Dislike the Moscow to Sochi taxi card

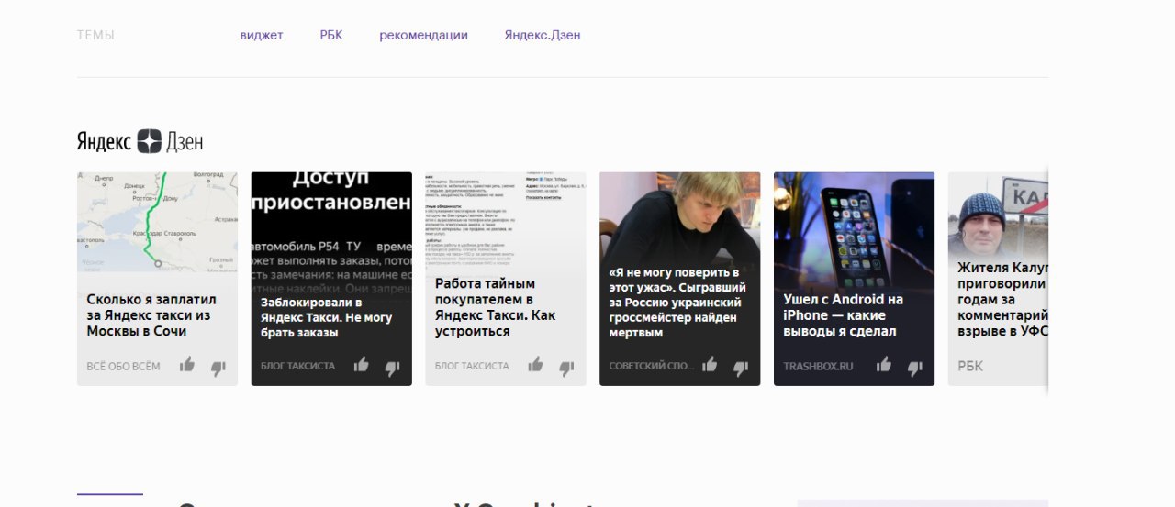218,368
